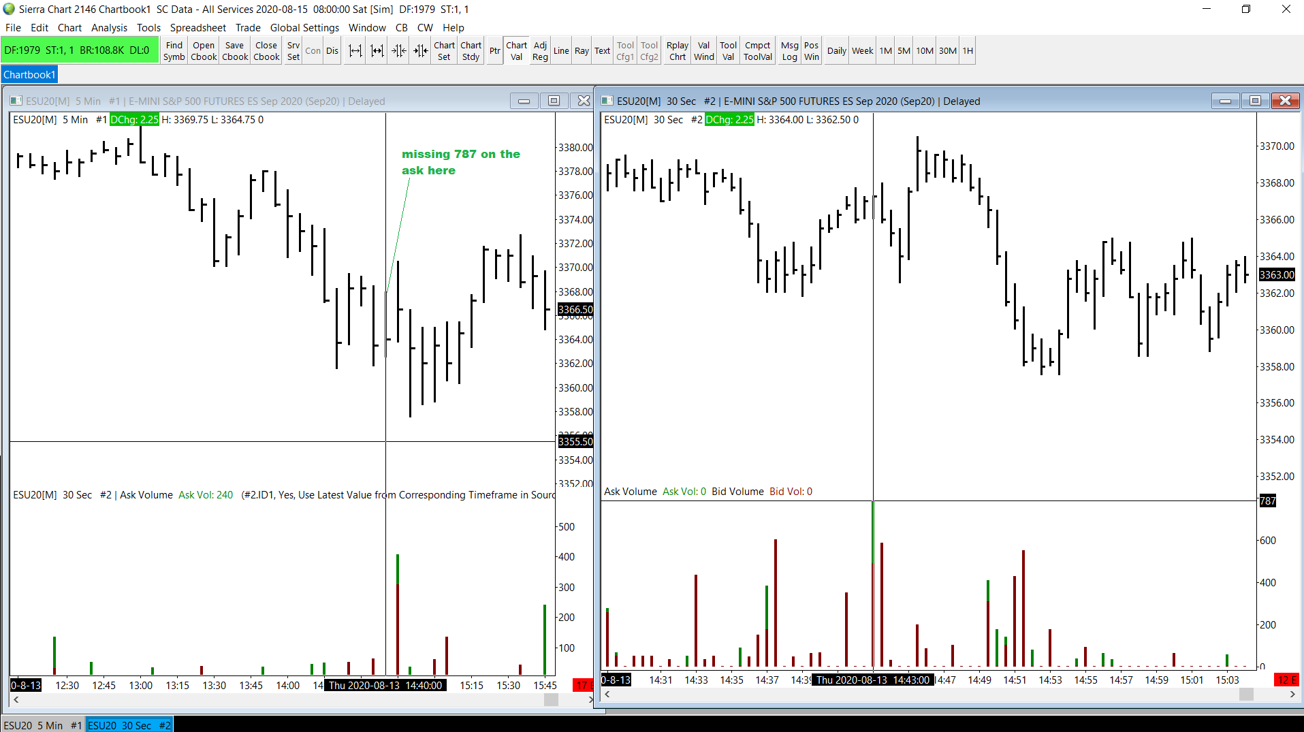1304x732 pixels.
Task: Open Pos Win positions window
Action: pyautogui.click(x=812, y=51)
